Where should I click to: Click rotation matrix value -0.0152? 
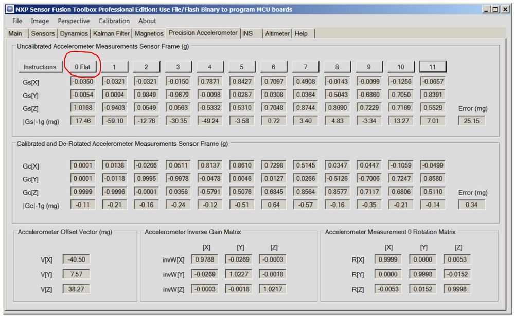(457, 274)
